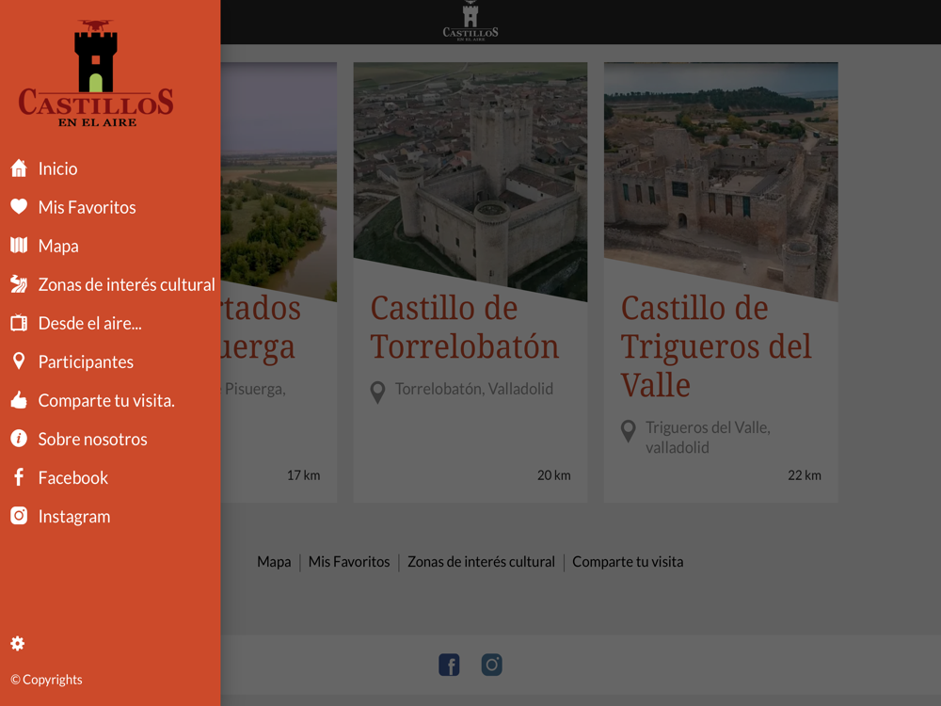This screenshot has width=941, height=706.
Task: Open the Castillo de Trigueros del Valle title
Action: [x=716, y=346]
